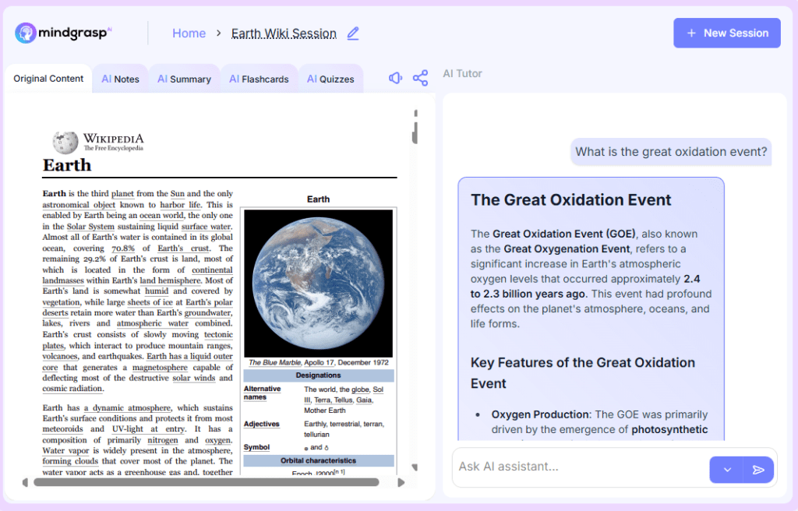
Task: Click the speaker audio icon
Action: click(396, 78)
